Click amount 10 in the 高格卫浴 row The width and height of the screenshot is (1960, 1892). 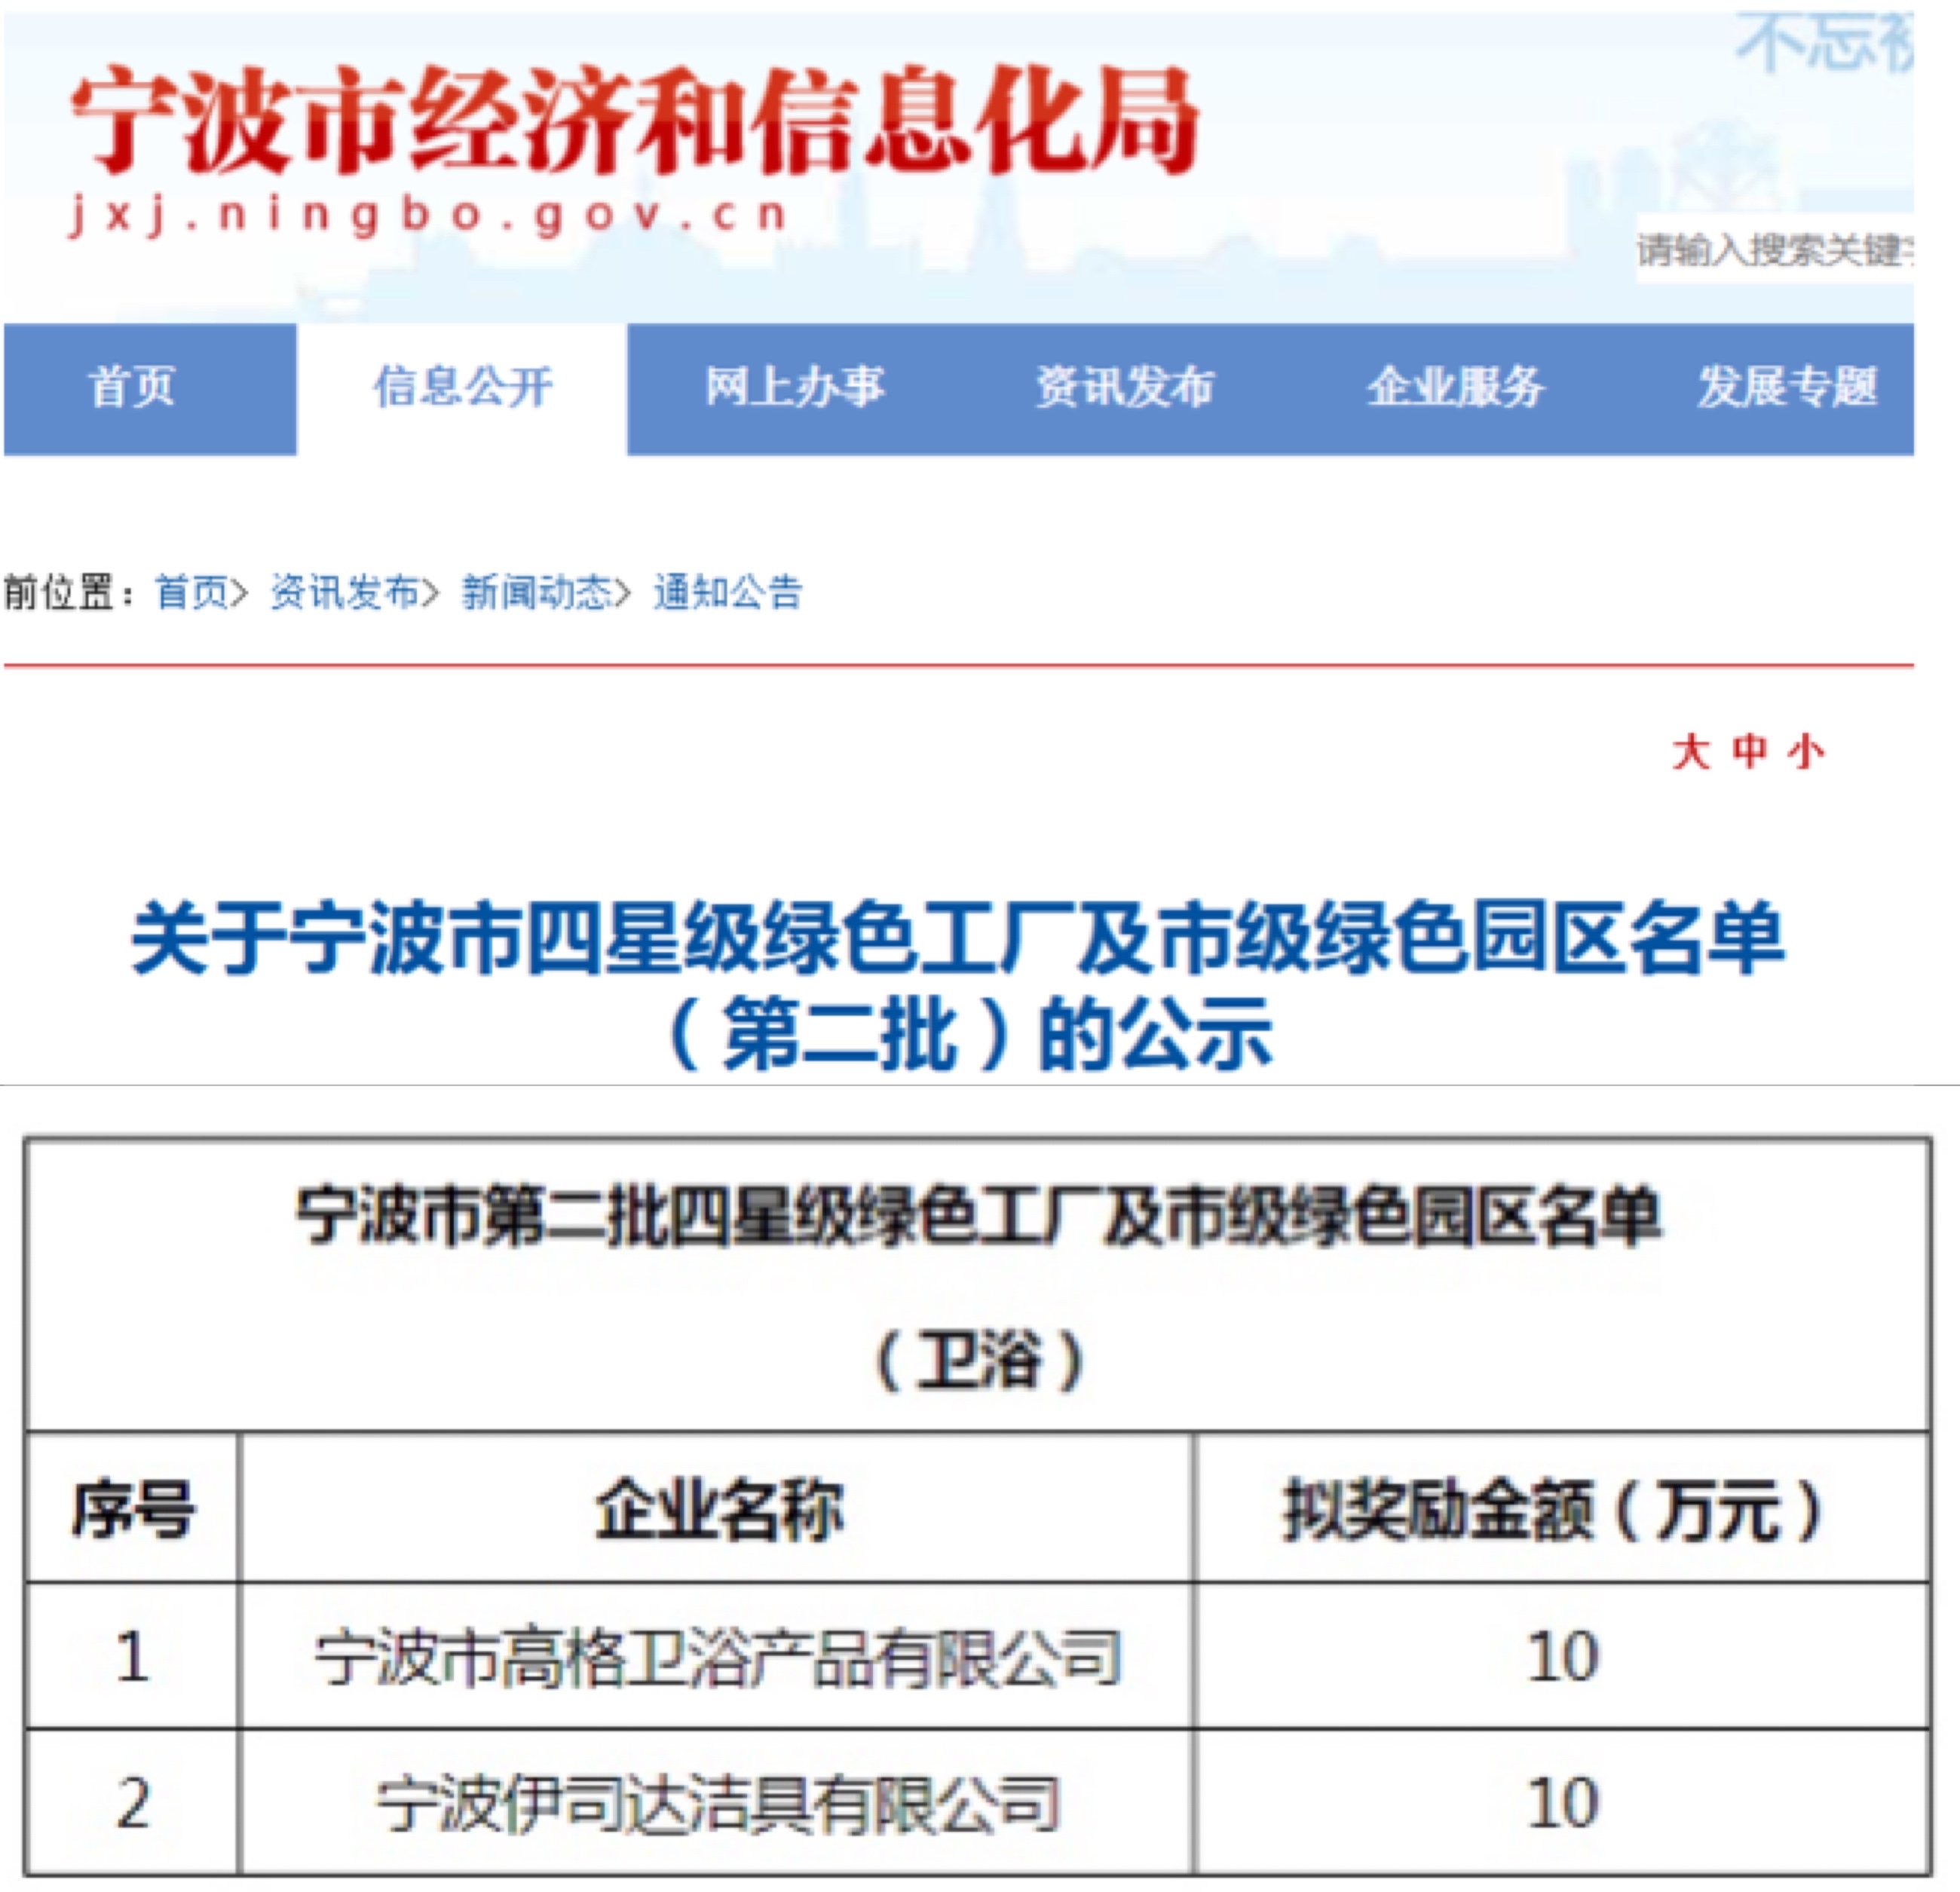point(1562,1657)
